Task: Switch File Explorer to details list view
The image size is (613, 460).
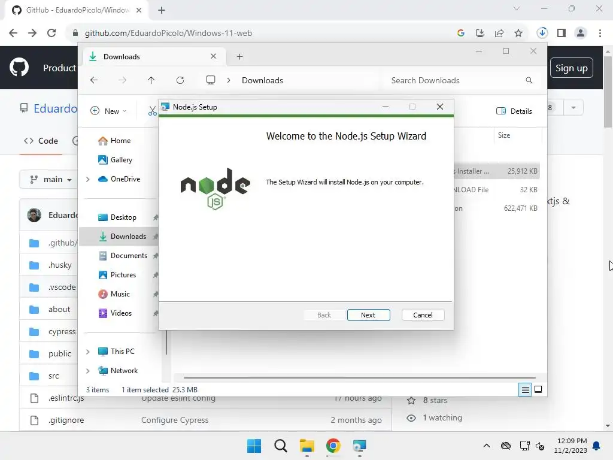Action: [x=525, y=389]
